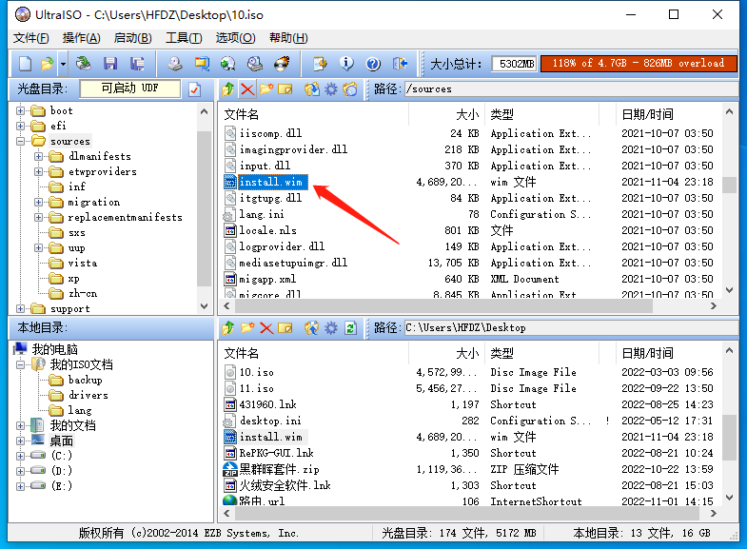Click the Burn CD/DVD image flame icon
747x549 pixels.
click(x=282, y=64)
